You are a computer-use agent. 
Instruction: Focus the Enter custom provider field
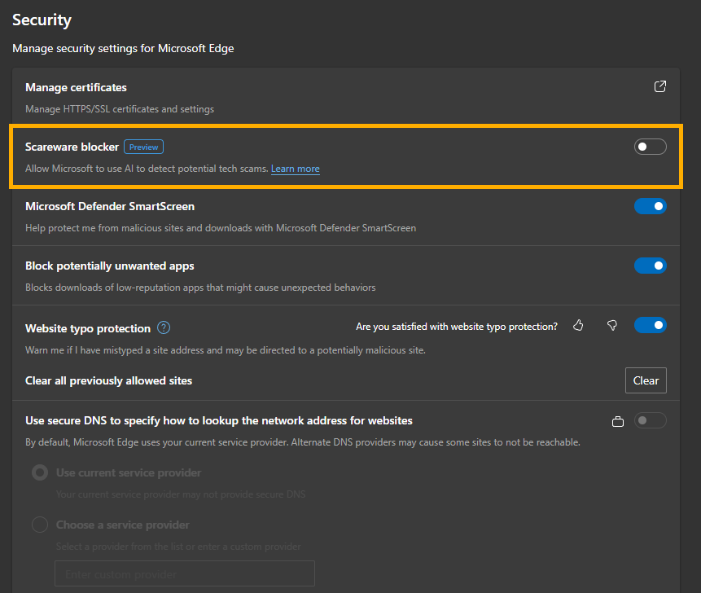(185, 573)
